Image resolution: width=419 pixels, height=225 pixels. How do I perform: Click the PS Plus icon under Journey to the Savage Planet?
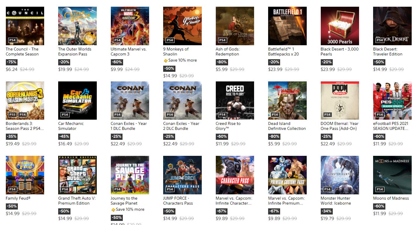113,210
